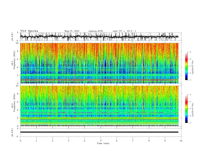204x158 pixels.
Task: Click the ch.2 PSD color scale bar
Action: point(186,109)
